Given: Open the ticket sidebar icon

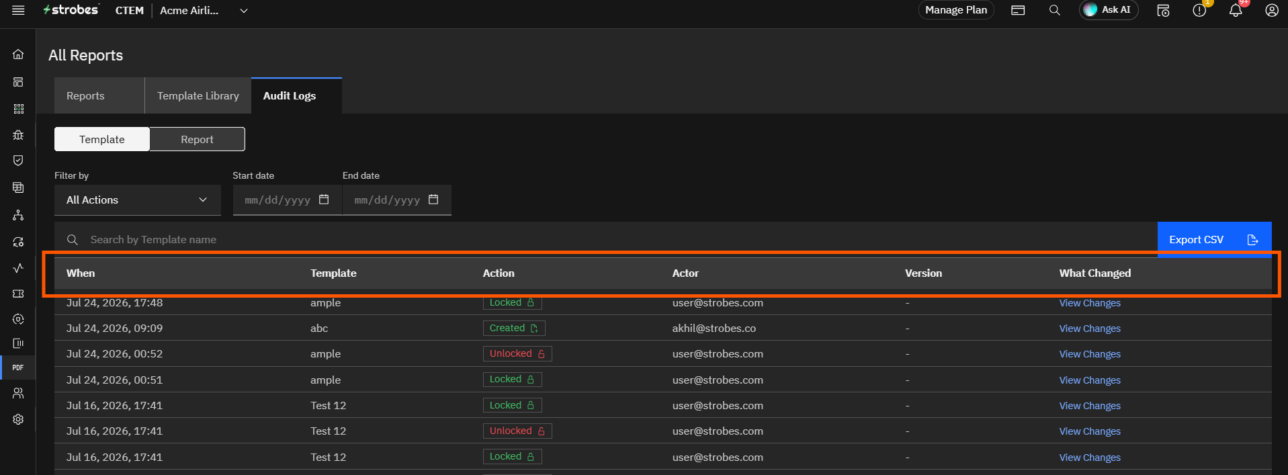Looking at the screenshot, I should pyautogui.click(x=18, y=294).
